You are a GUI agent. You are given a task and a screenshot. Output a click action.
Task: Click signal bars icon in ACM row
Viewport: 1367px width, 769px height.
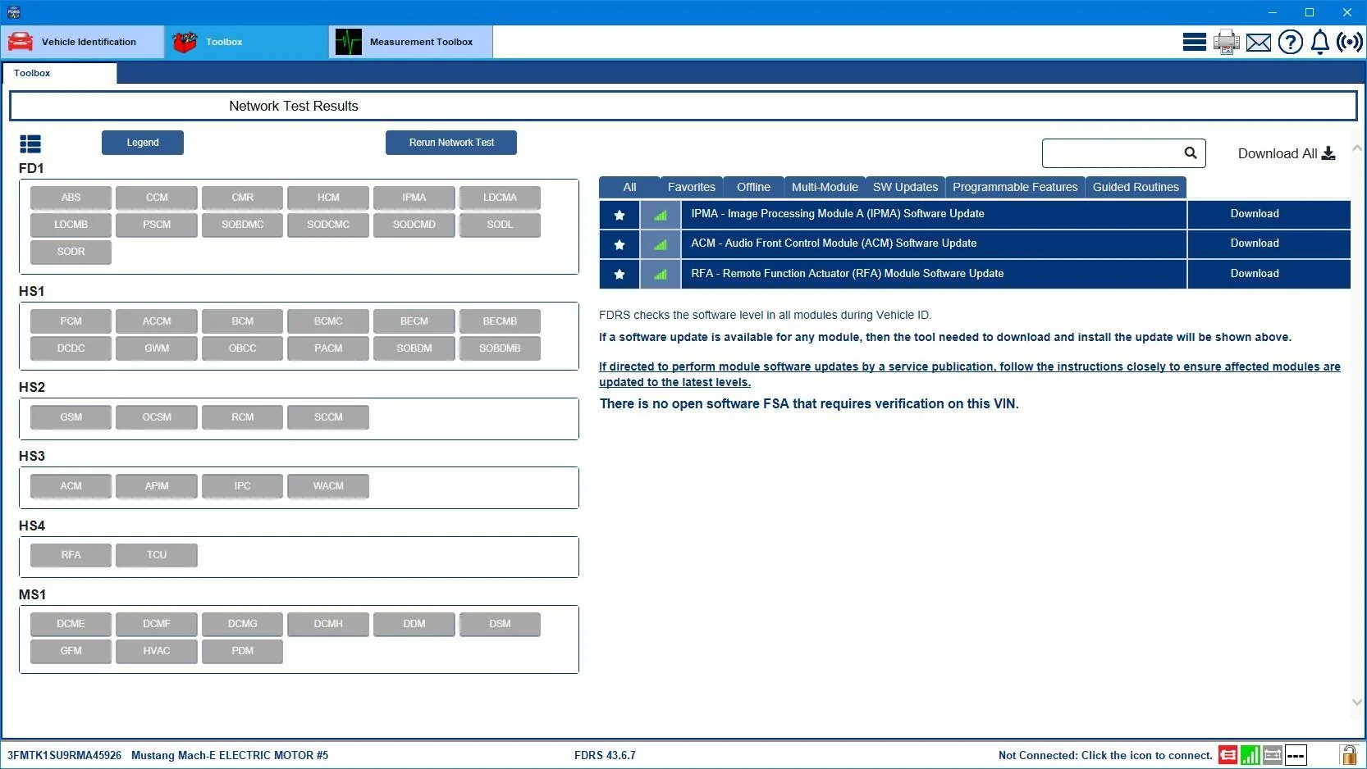pos(661,244)
